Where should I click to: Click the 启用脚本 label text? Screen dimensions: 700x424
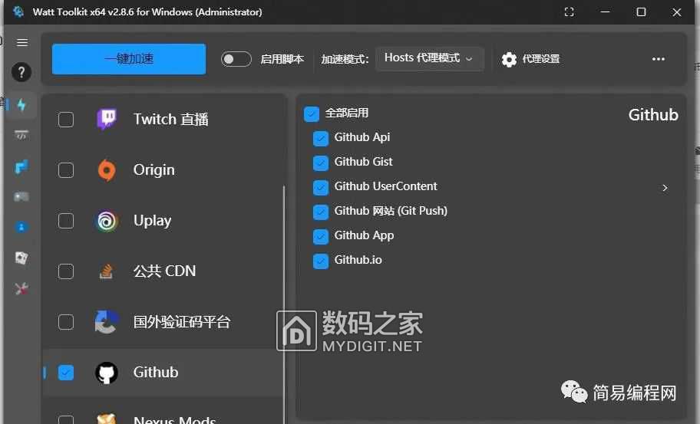pyautogui.click(x=282, y=59)
